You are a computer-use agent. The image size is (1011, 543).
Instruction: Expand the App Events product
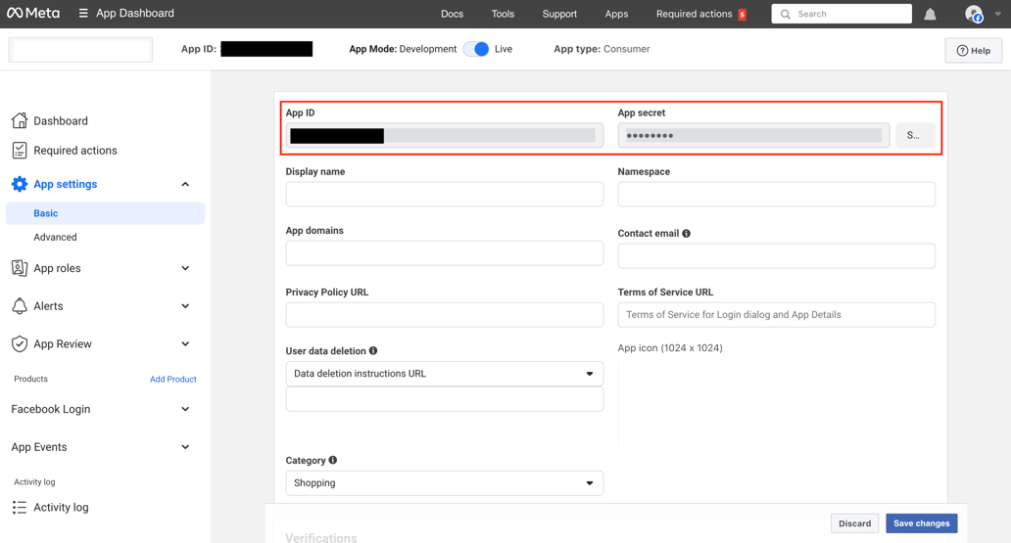pyautogui.click(x=185, y=447)
